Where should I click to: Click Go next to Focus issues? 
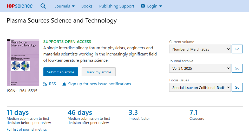(237, 87)
